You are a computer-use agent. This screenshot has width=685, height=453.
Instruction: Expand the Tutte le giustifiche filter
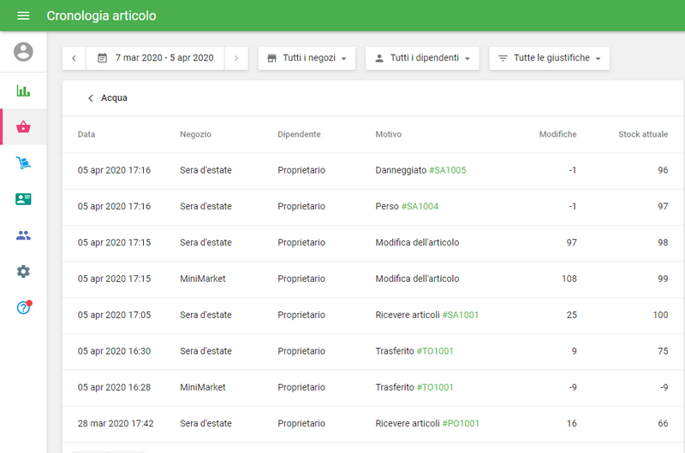pos(549,58)
